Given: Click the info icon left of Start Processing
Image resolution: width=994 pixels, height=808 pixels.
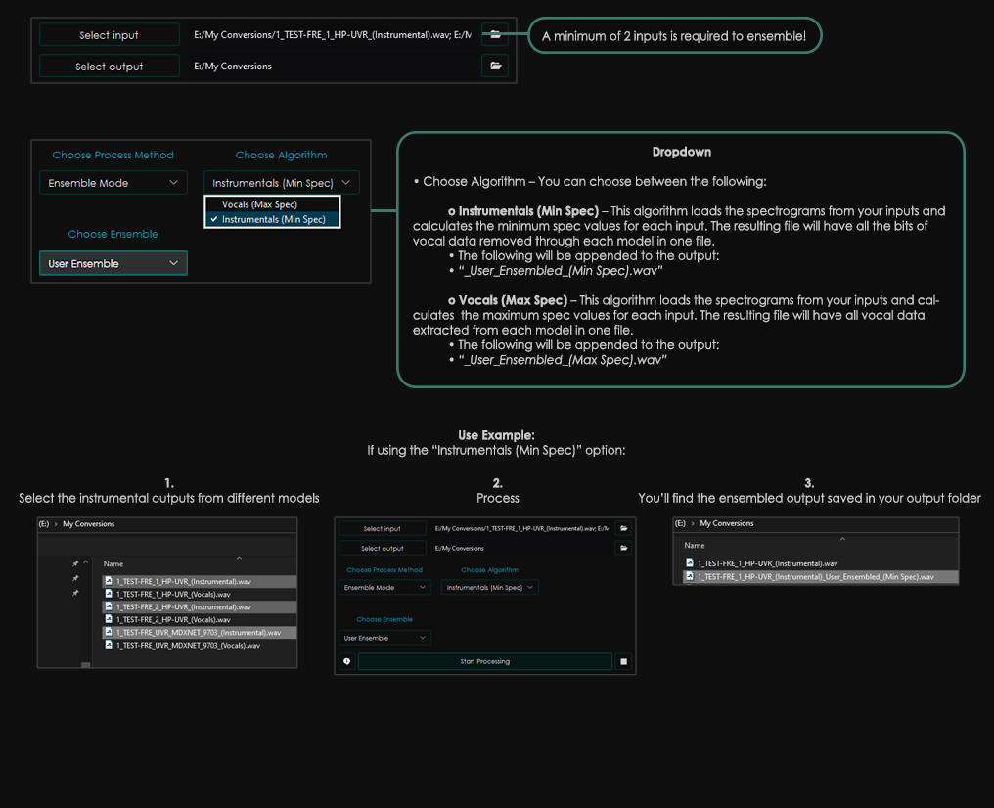Looking at the screenshot, I should coord(347,662).
